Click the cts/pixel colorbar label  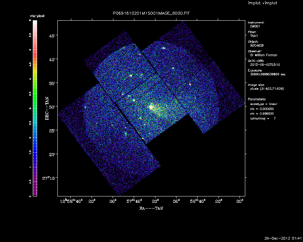click(x=37, y=16)
